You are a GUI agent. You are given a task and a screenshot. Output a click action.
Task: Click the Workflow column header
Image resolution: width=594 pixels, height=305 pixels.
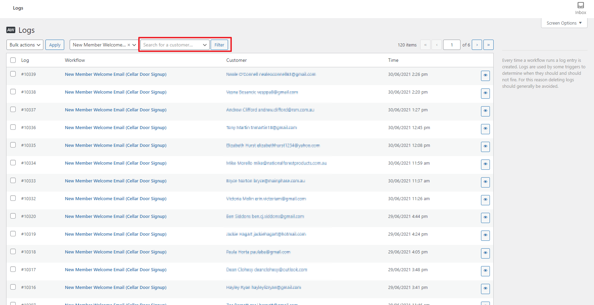tap(75, 60)
